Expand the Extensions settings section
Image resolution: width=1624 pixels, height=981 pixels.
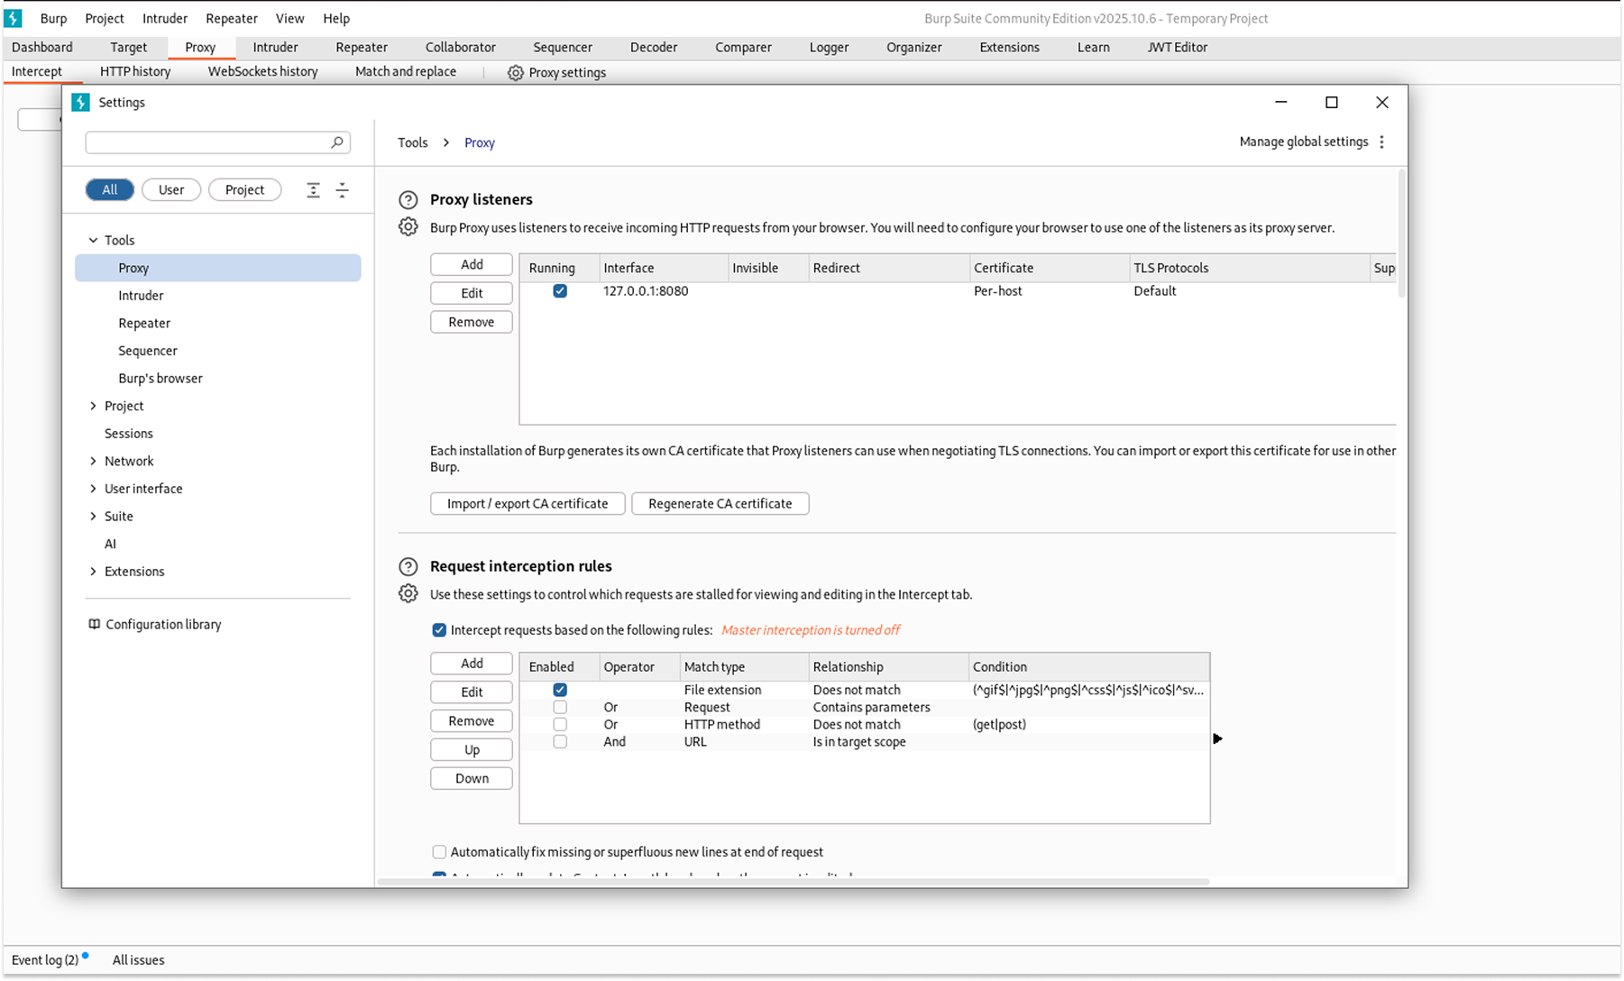point(93,571)
